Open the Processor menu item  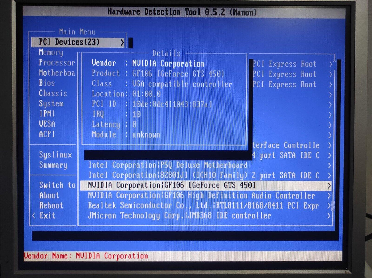point(57,63)
